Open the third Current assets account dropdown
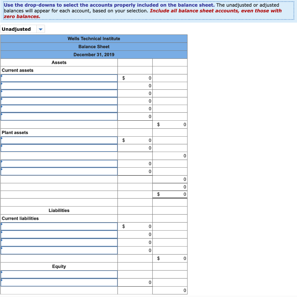Image resolution: width=297 pixels, height=297 pixels. [x=59, y=93]
